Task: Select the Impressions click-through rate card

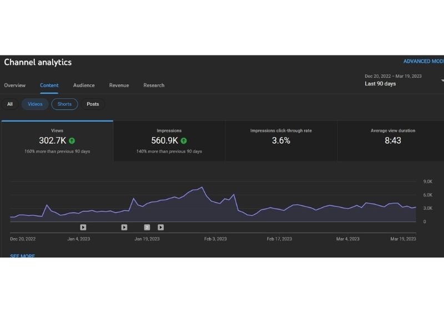Action: (281, 141)
